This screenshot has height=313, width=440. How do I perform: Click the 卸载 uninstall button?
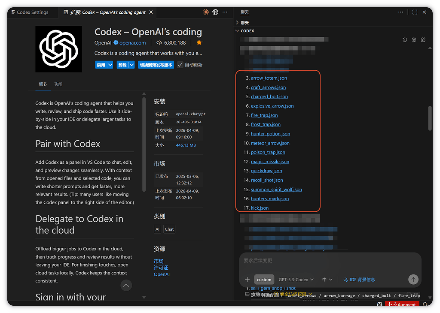(122, 65)
